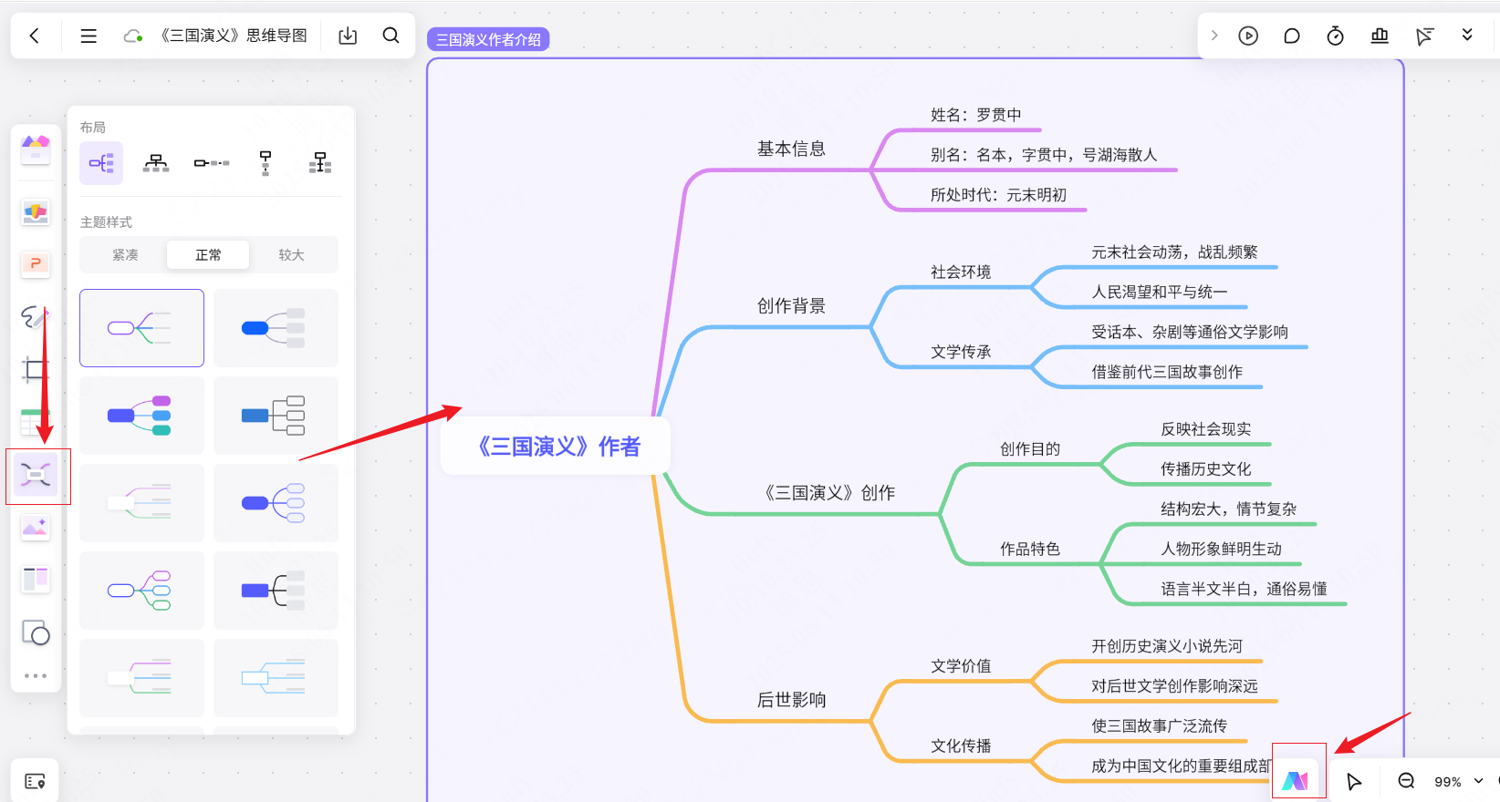Choose org chart tree layout
Image resolution: width=1500 pixels, height=802 pixels.
(x=156, y=163)
